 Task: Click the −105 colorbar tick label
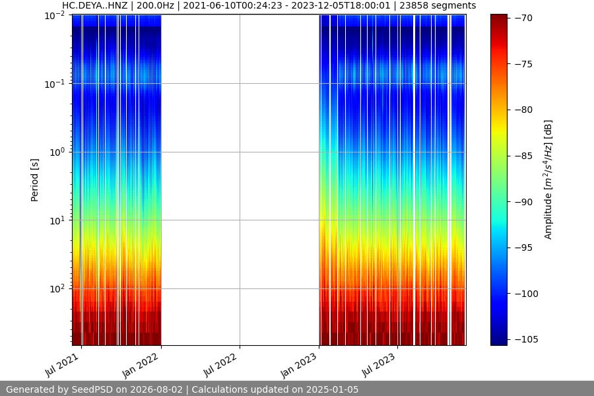point(526,339)
